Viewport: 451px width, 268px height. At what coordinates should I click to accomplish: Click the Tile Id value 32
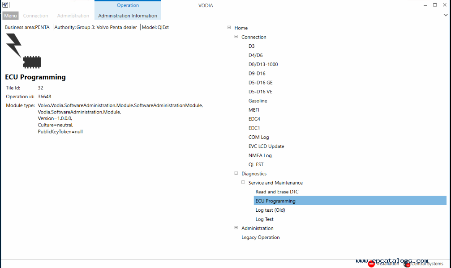coord(41,88)
